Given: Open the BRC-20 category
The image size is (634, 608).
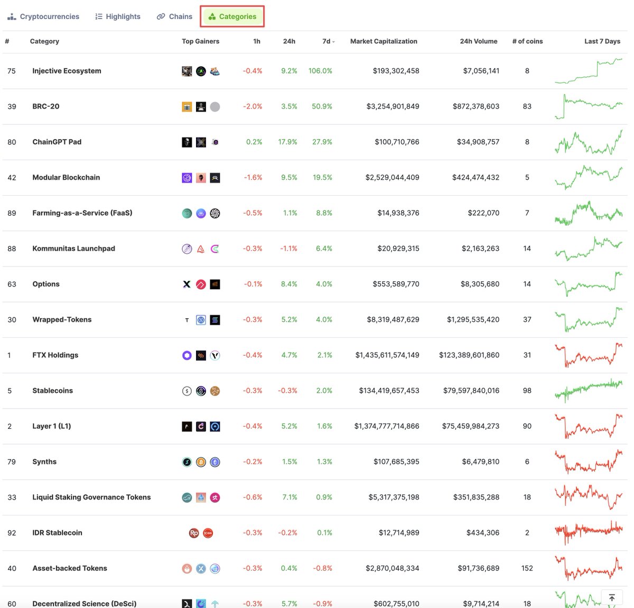Looking at the screenshot, I should click(x=46, y=106).
